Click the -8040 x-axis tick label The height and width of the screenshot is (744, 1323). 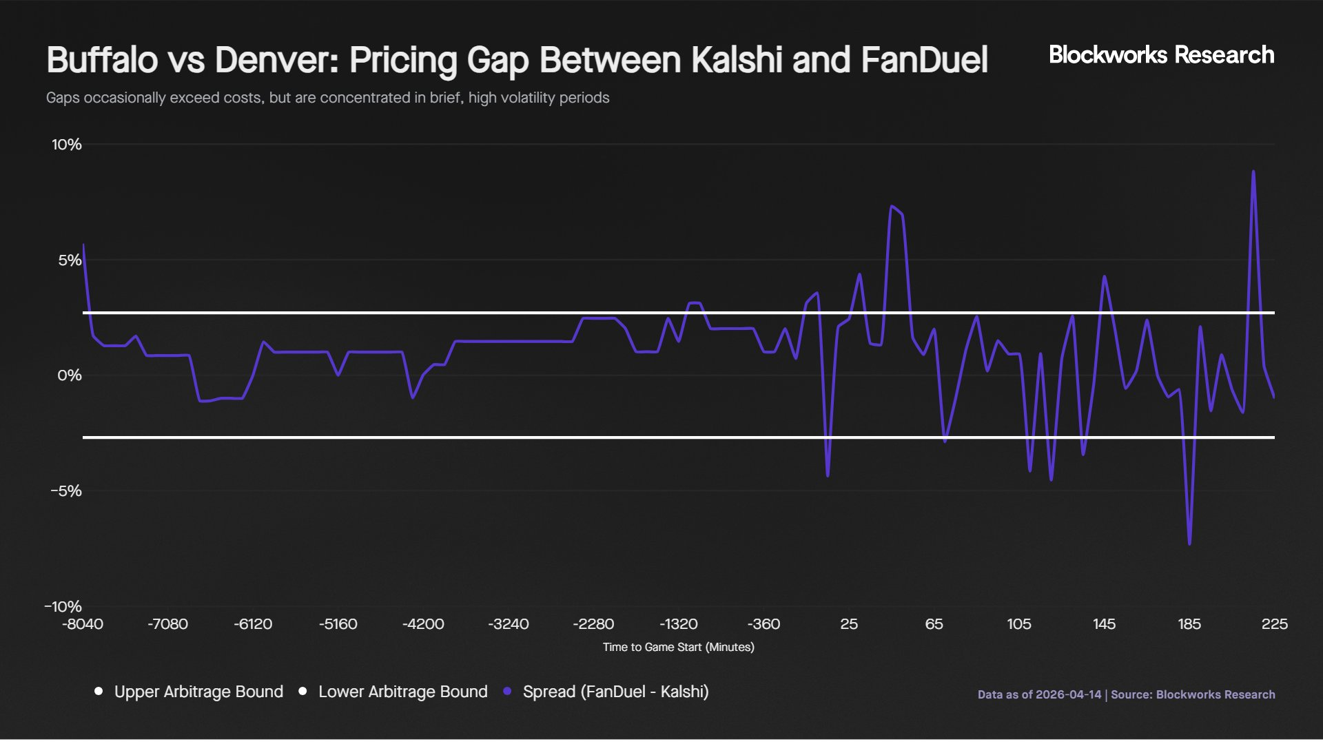tap(83, 624)
